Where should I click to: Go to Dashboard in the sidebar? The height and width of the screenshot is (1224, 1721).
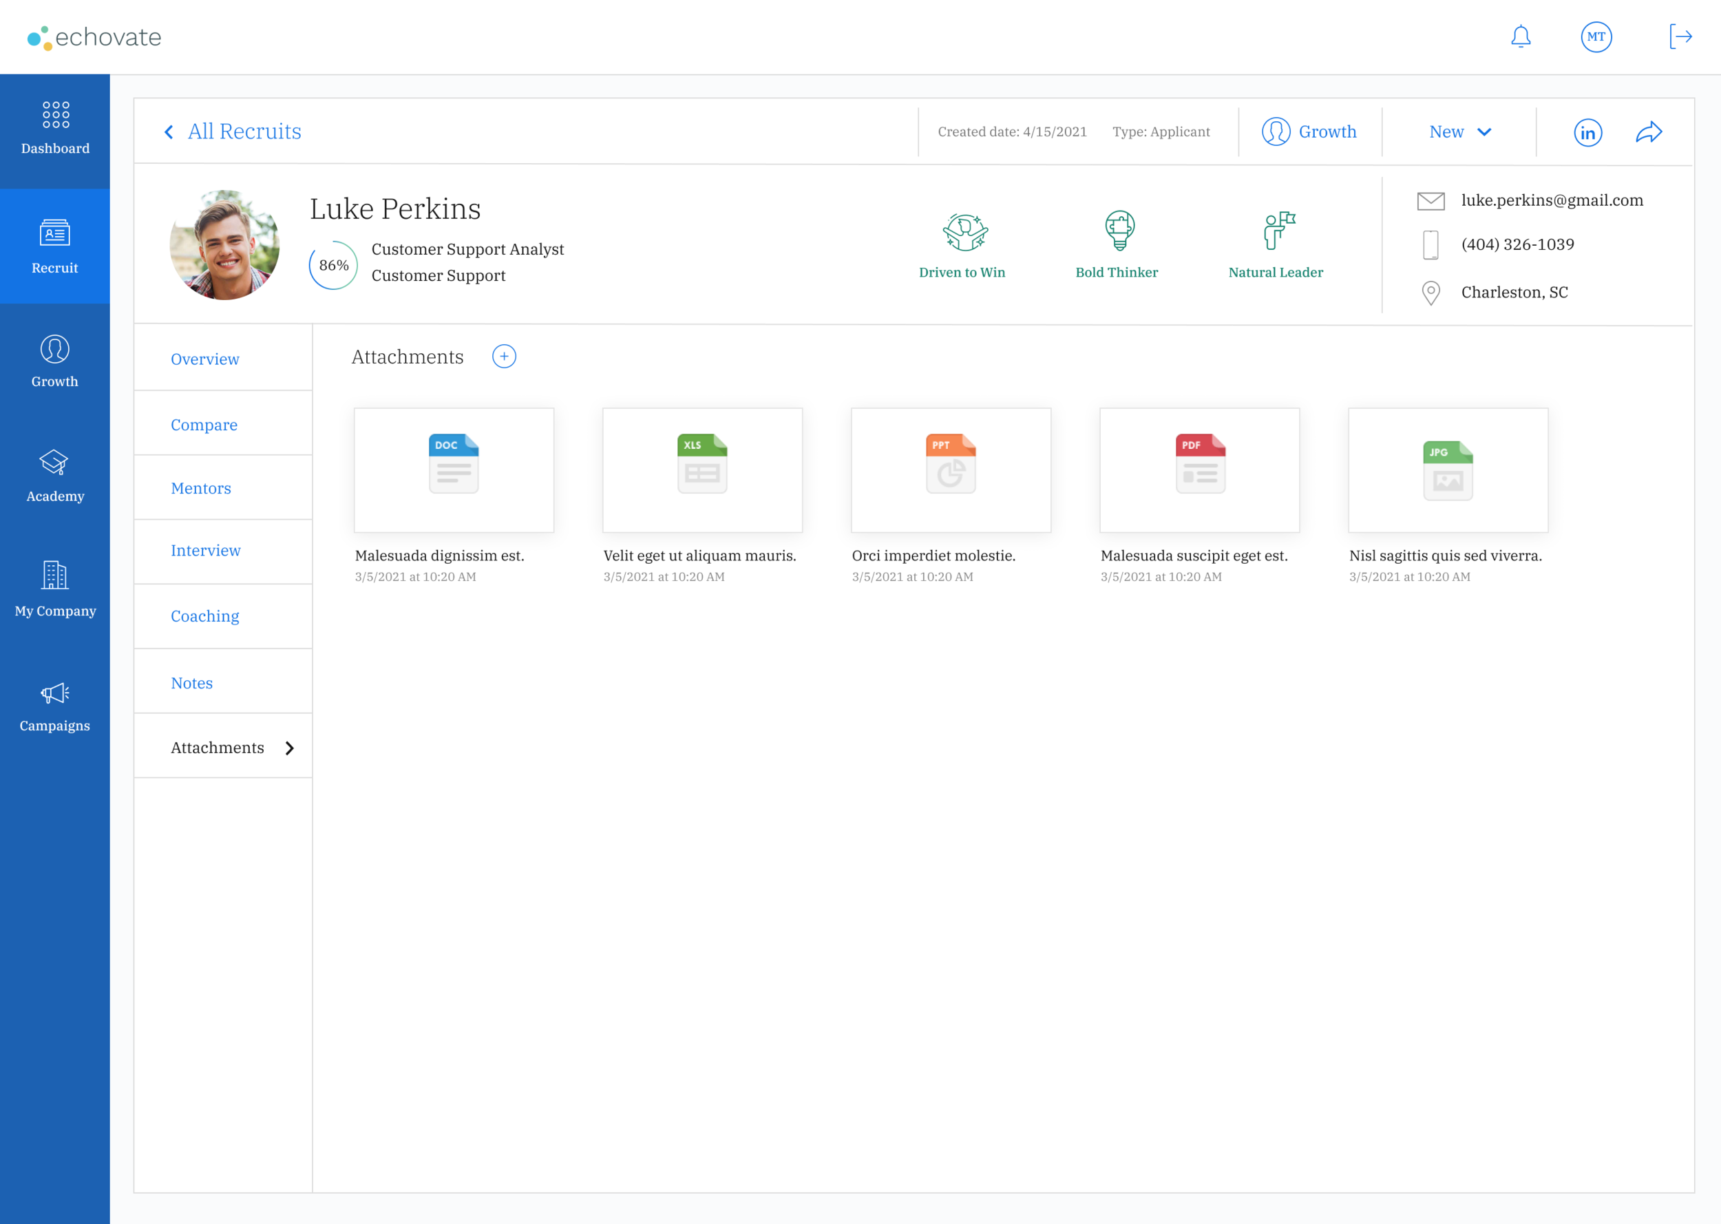[55, 129]
